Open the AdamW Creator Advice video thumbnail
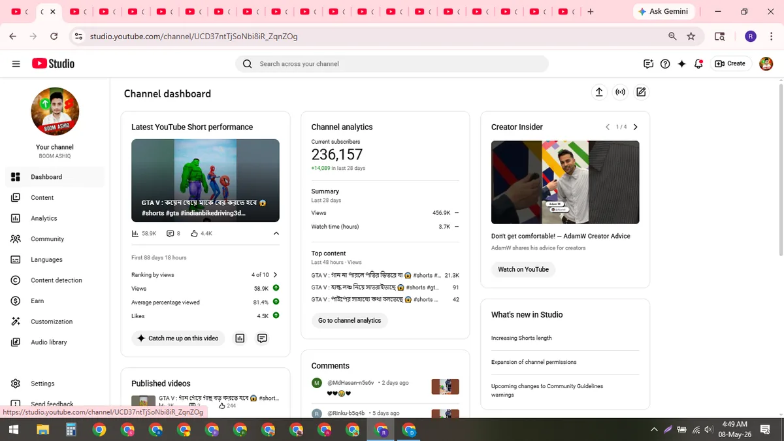This screenshot has width=784, height=441. pos(565,182)
